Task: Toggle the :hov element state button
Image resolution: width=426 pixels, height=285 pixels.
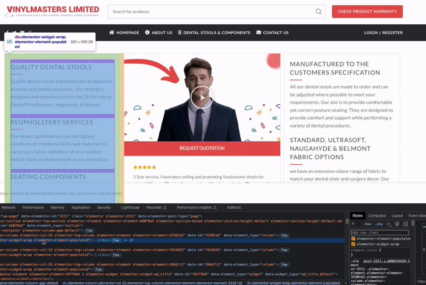Action: pos(368,224)
